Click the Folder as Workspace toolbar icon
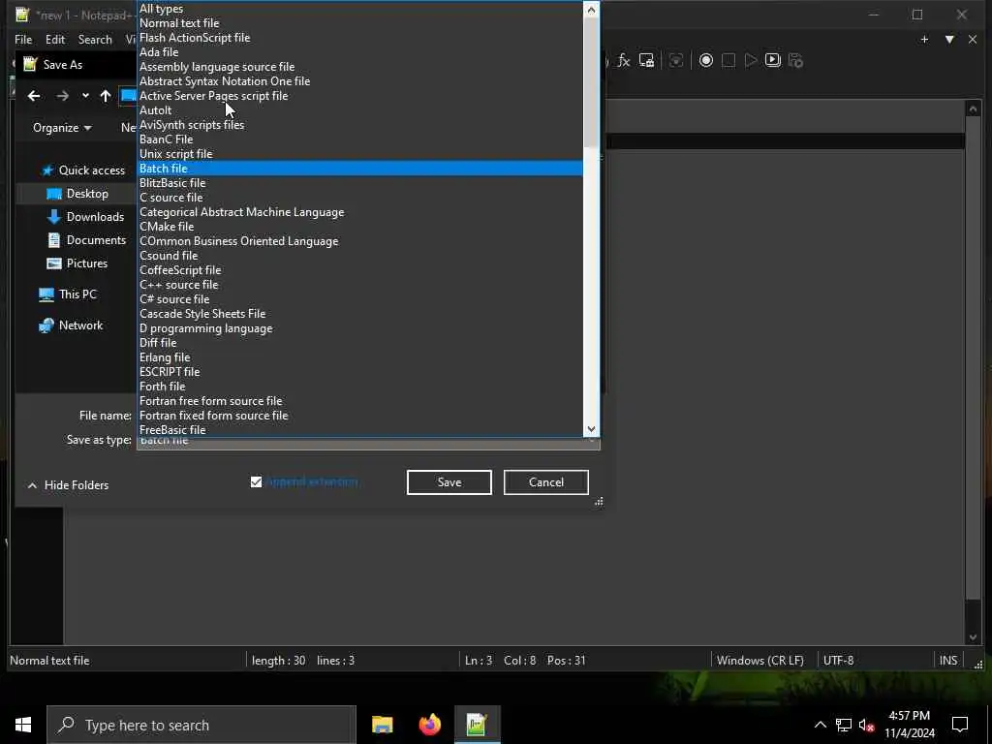The height and width of the screenshot is (744, 992). pyautogui.click(x=646, y=60)
